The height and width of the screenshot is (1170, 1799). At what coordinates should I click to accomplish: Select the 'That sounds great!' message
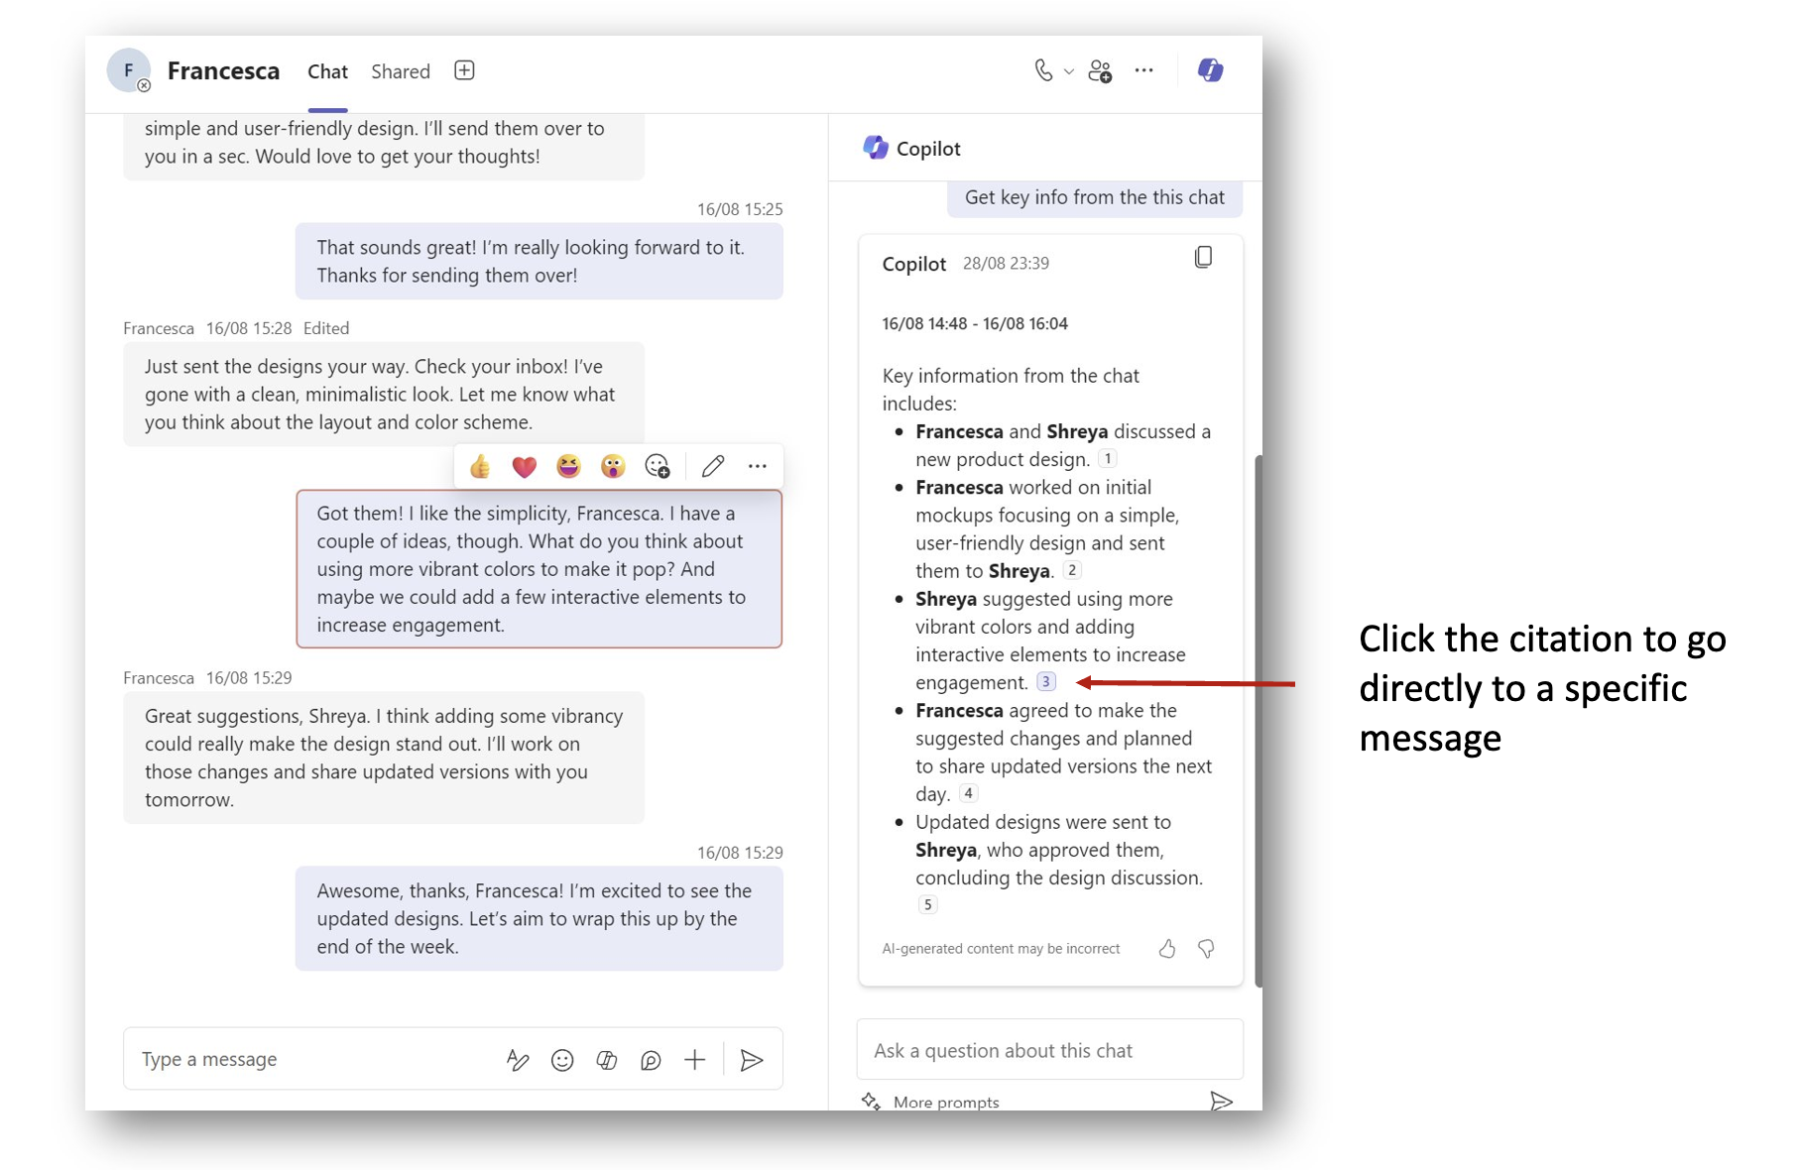tap(540, 261)
